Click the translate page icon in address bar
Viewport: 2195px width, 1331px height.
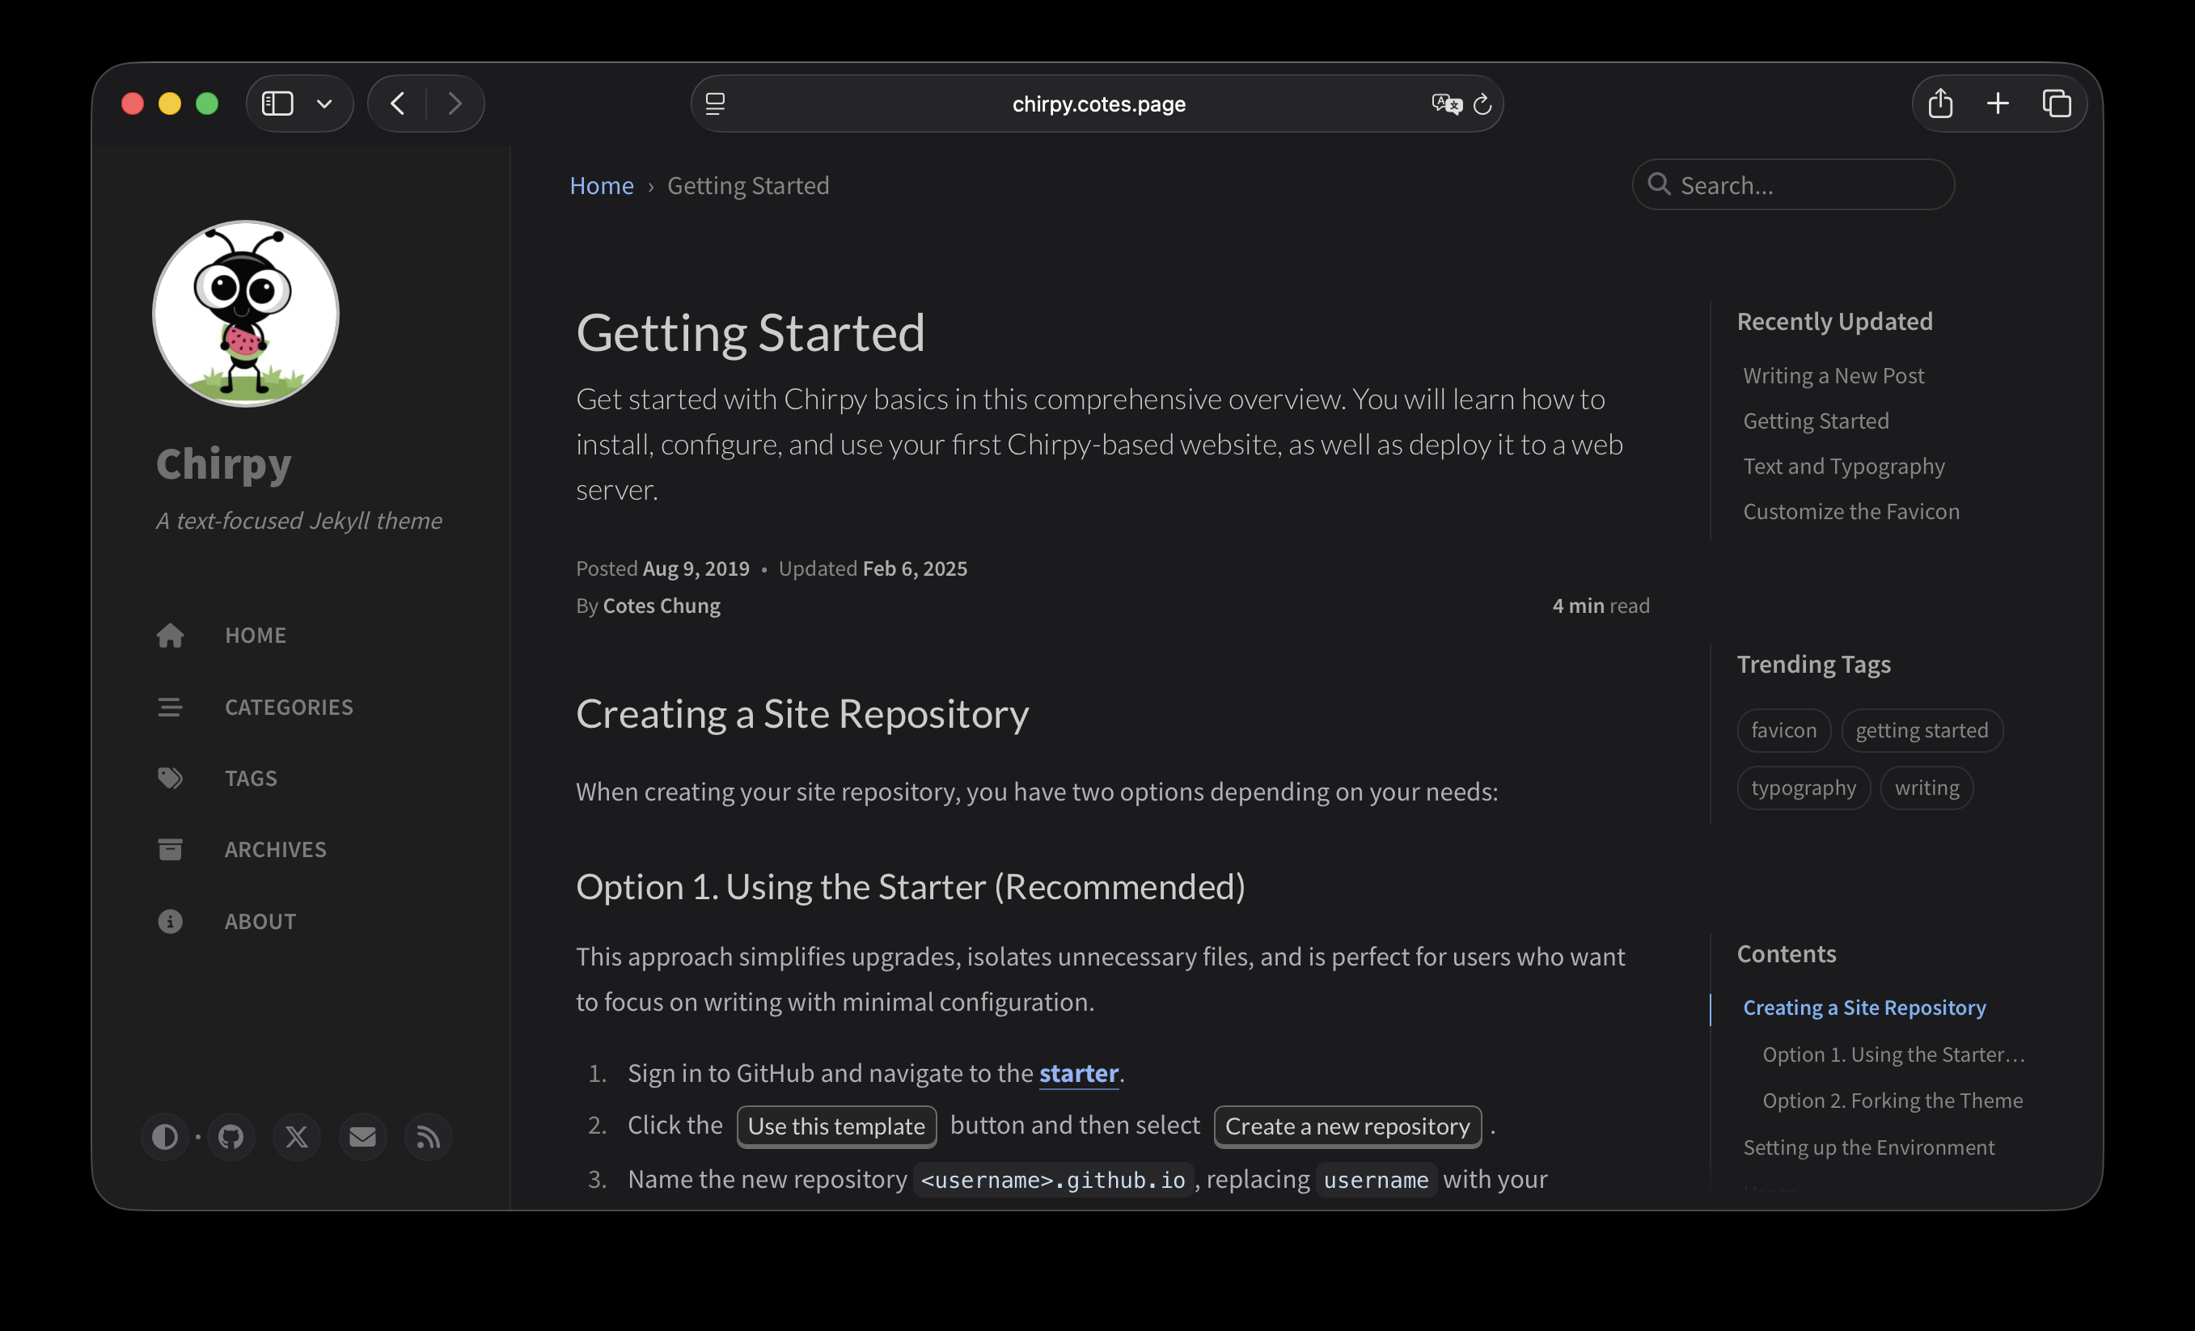pyautogui.click(x=1446, y=104)
